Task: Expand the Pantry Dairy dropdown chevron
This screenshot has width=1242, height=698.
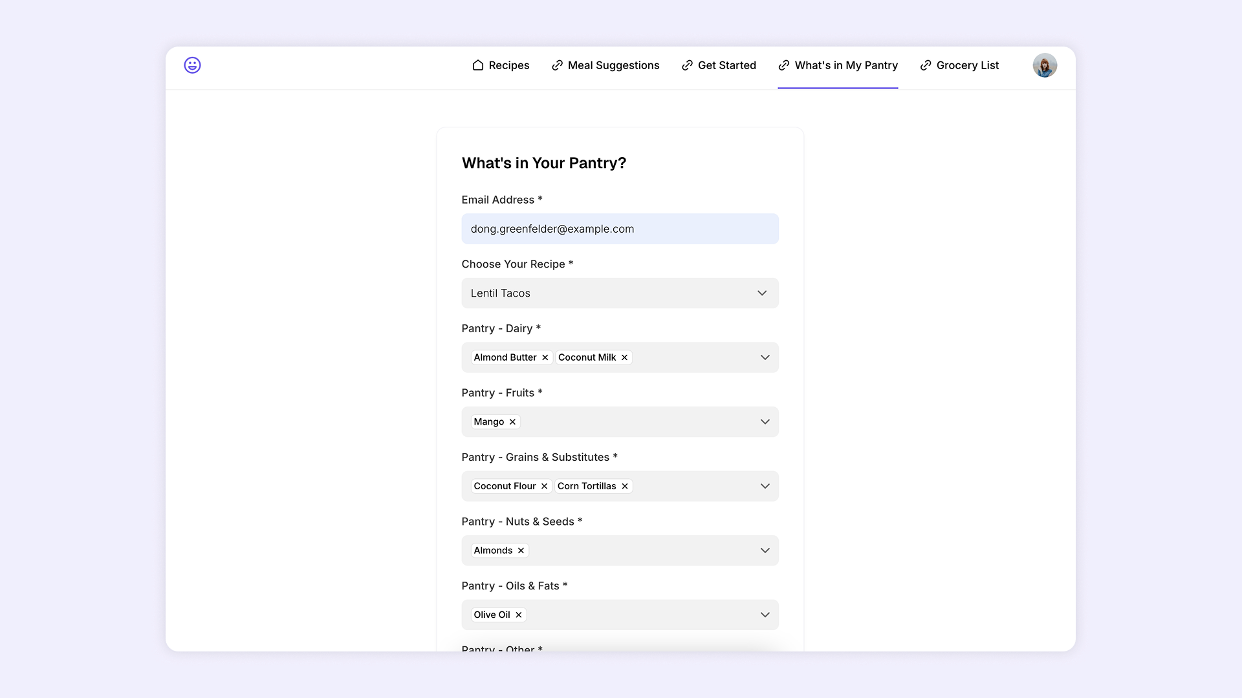Action: (765, 357)
